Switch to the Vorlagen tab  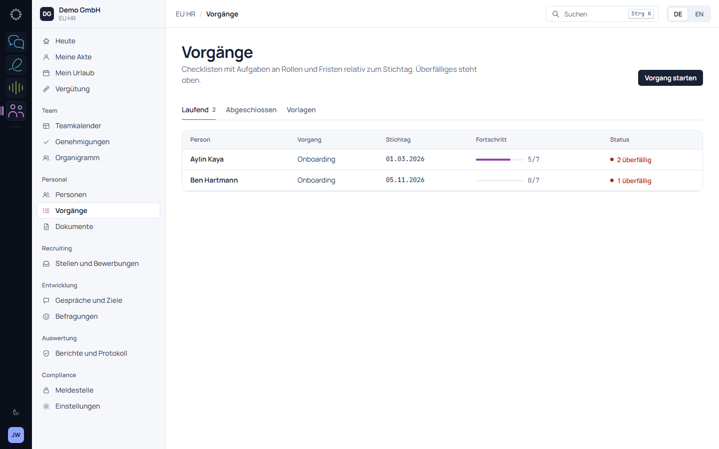coord(301,110)
